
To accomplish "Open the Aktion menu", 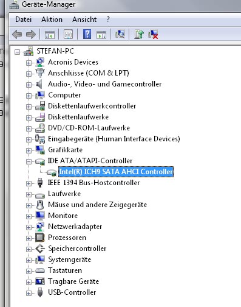I will click(52, 19).
